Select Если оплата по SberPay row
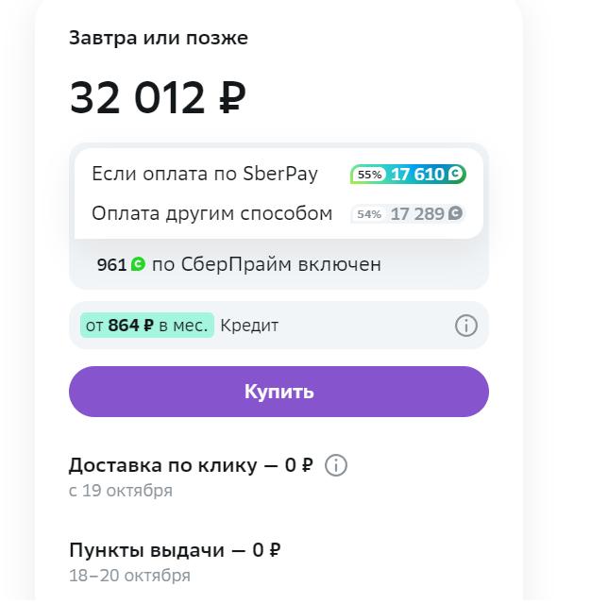The image size is (591, 603). [x=279, y=174]
